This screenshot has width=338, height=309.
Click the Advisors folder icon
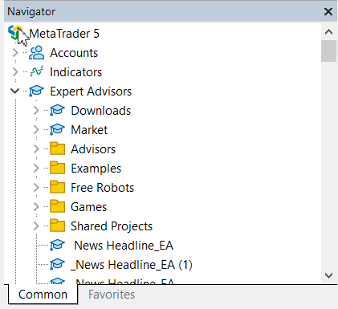(57, 148)
